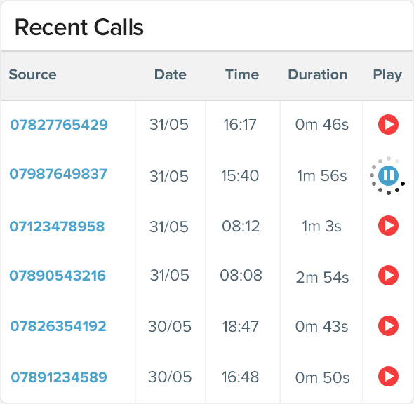Sort calls by the Duration column

click(318, 74)
